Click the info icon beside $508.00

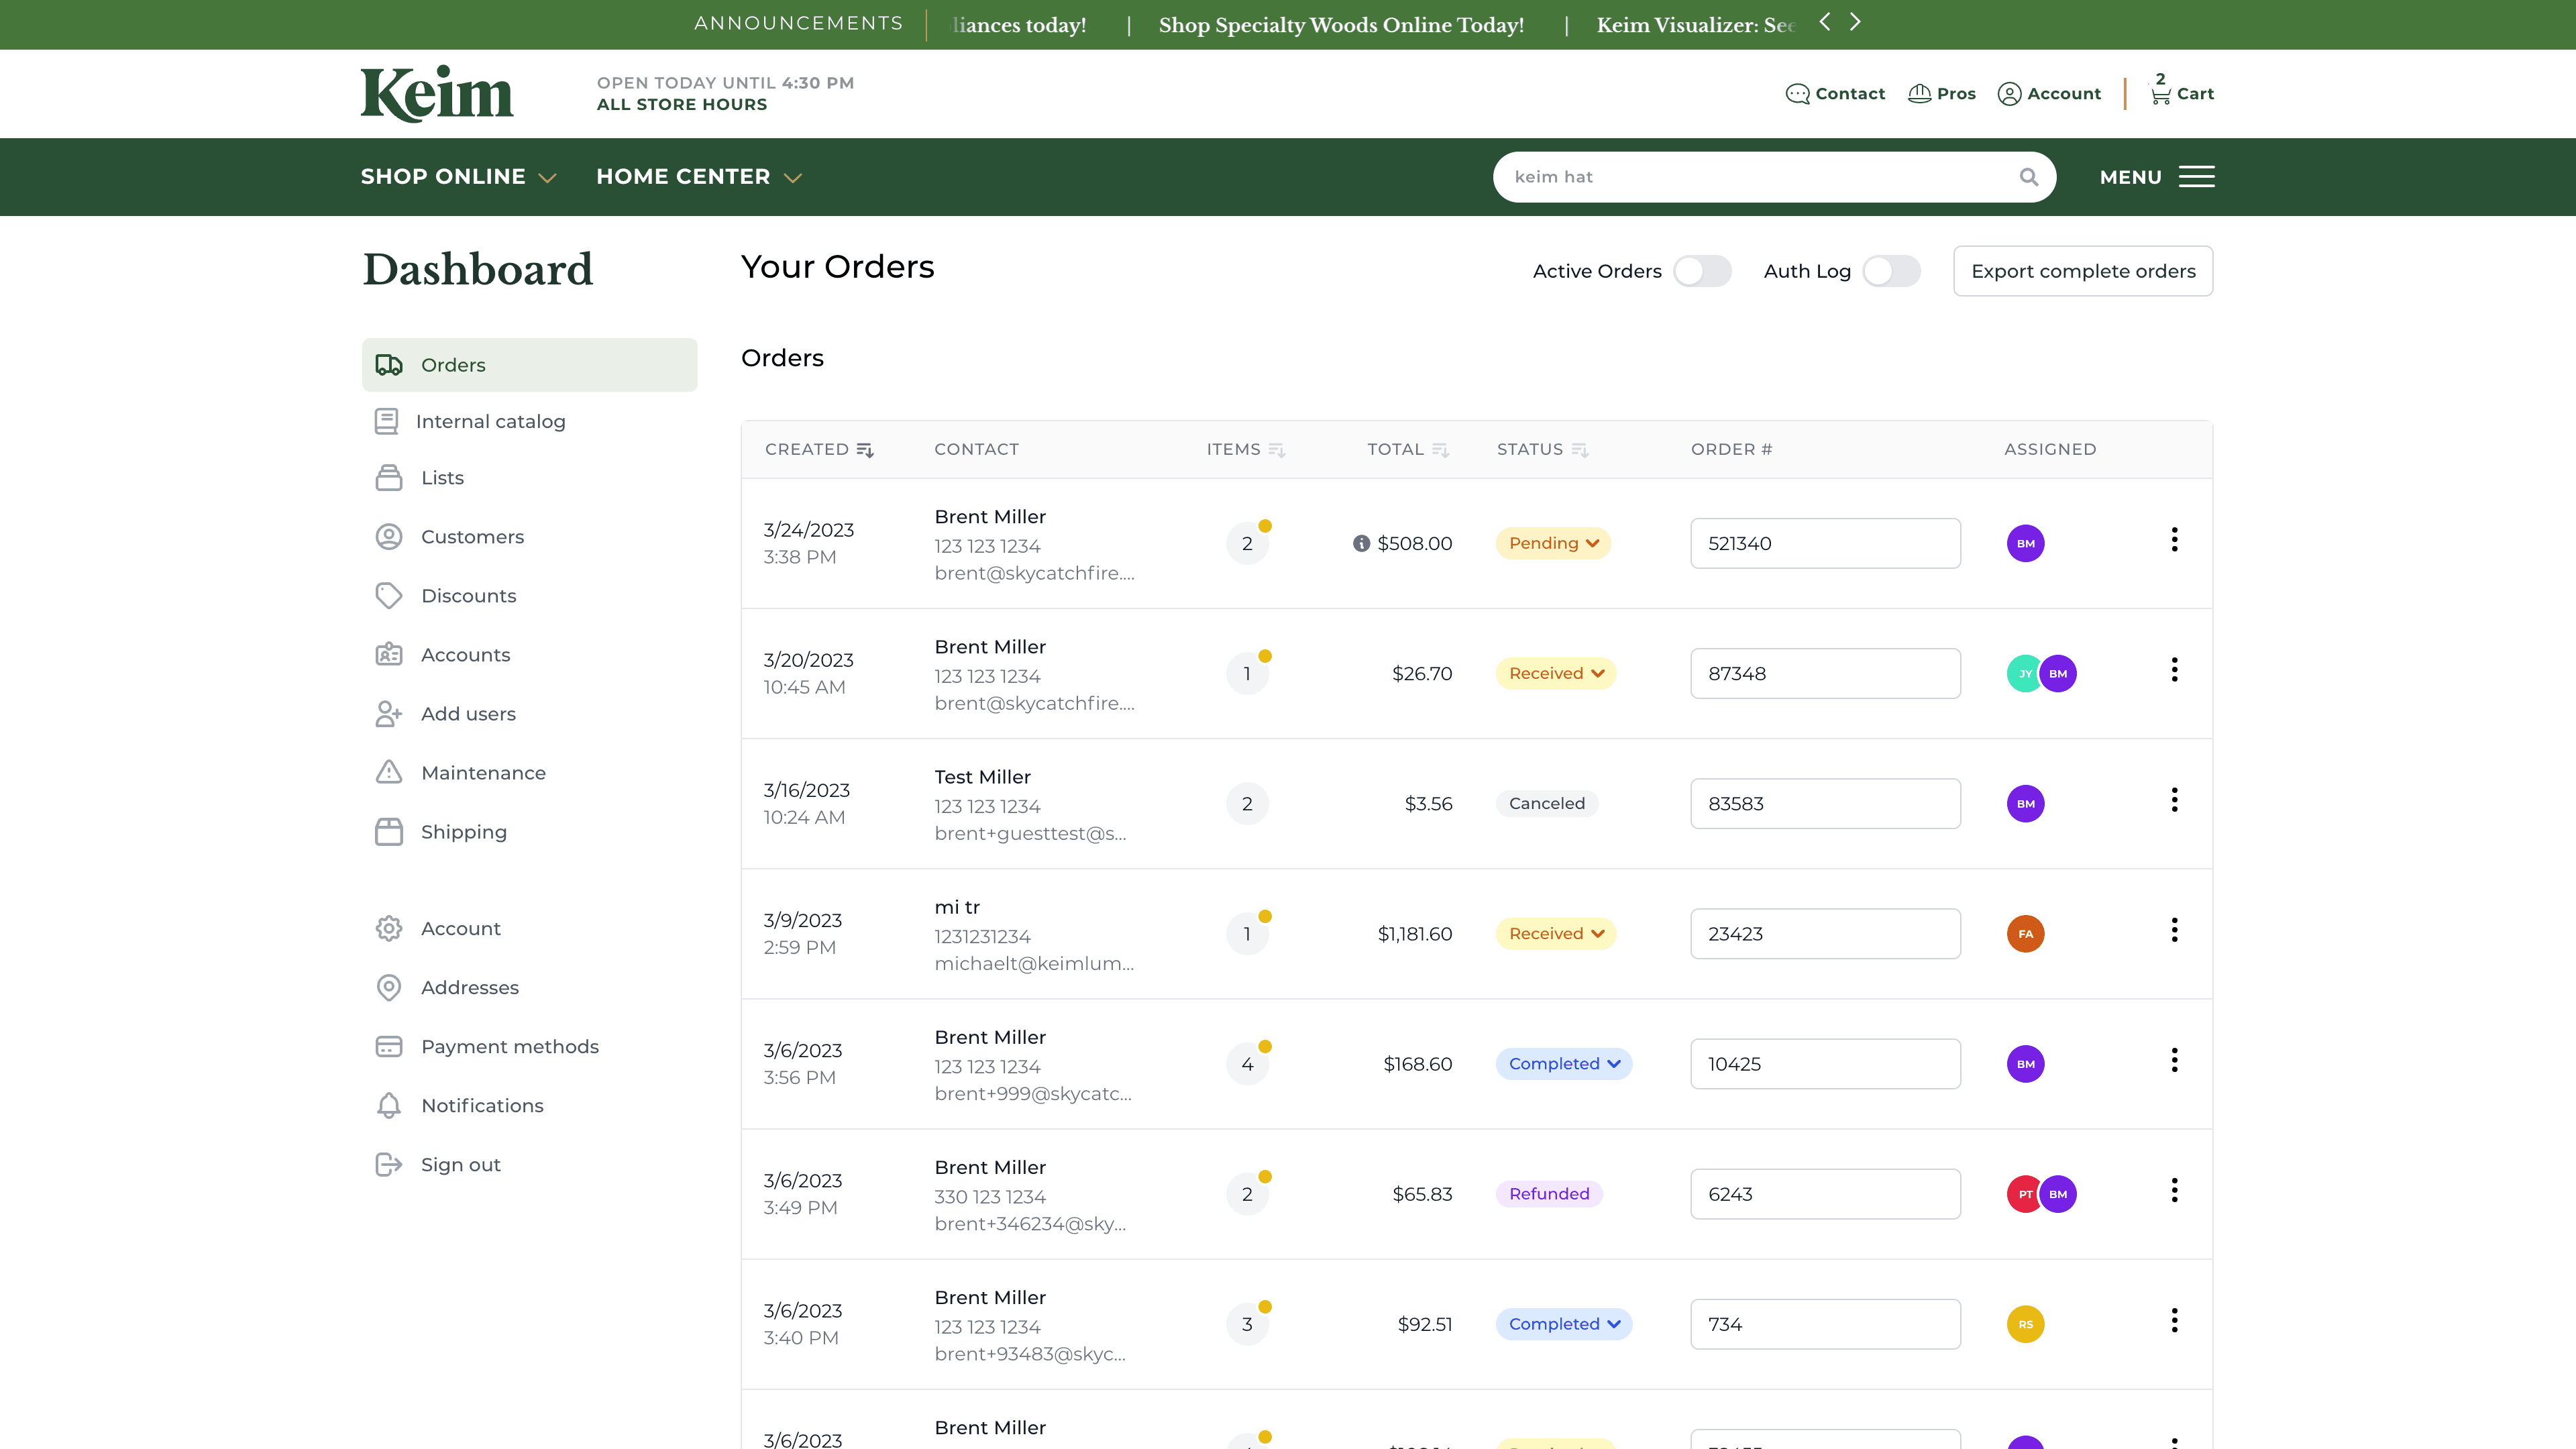[x=1361, y=543]
